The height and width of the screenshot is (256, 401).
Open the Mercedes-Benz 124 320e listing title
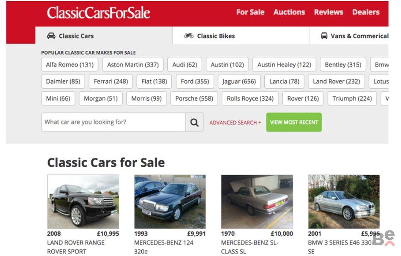(x=164, y=247)
